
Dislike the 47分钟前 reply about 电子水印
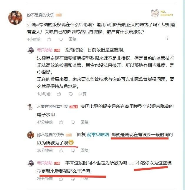[73, 122]
